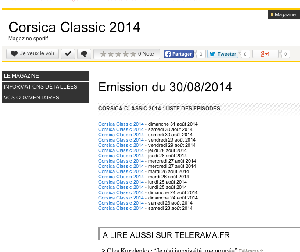Image resolution: width=300 pixels, height=252 pixels.
Task: Rate the show two stars
Action: click(111, 54)
